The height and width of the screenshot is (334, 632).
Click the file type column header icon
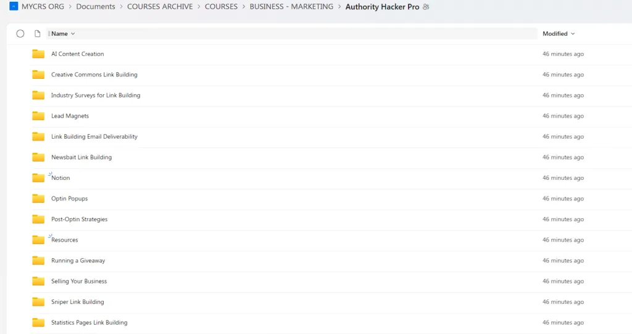(38, 34)
